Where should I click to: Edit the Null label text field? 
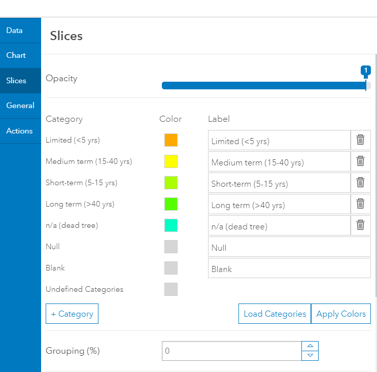click(289, 247)
